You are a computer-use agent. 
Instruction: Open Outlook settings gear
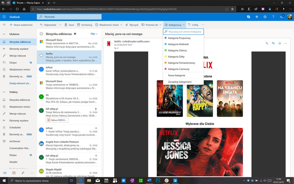[265, 17]
